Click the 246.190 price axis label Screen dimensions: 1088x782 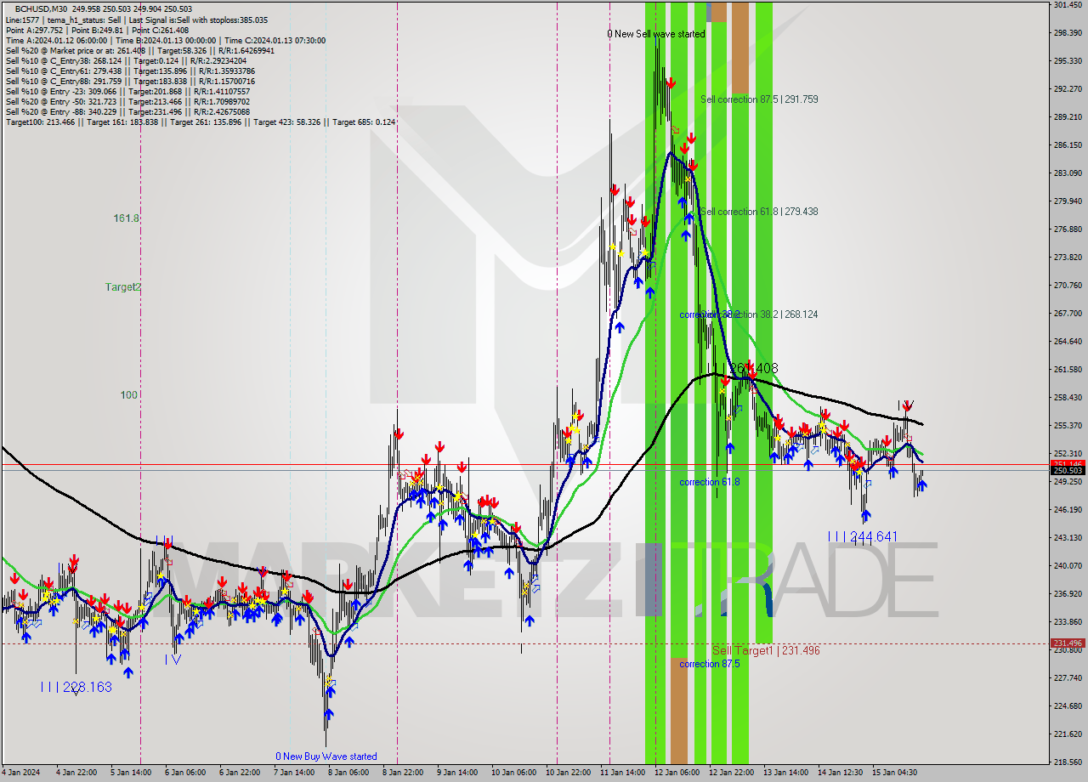pyautogui.click(x=1067, y=510)
